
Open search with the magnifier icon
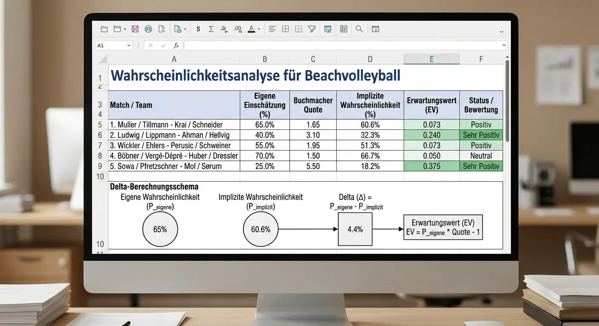(359, 29)
